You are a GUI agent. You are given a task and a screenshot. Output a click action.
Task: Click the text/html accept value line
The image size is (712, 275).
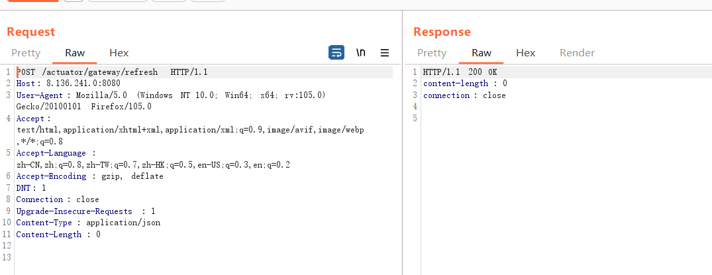[x=190, y=130]
